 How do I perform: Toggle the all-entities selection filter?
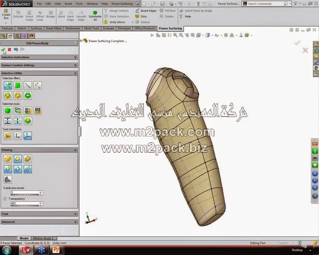[8, 86]
